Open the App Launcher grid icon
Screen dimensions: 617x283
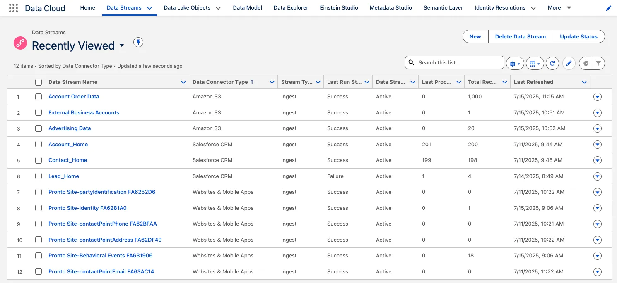(13, 8)
